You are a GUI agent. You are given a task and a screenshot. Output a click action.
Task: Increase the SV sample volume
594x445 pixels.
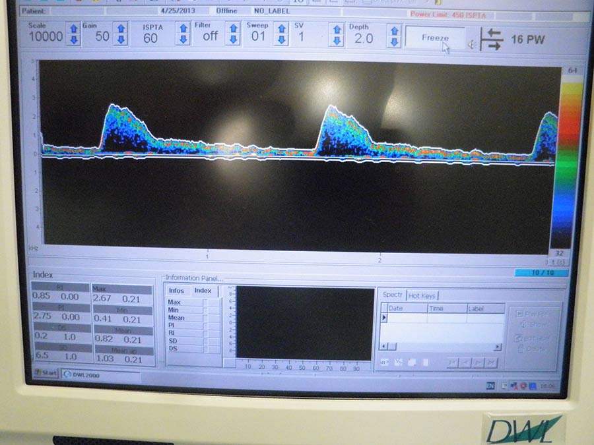337,30
